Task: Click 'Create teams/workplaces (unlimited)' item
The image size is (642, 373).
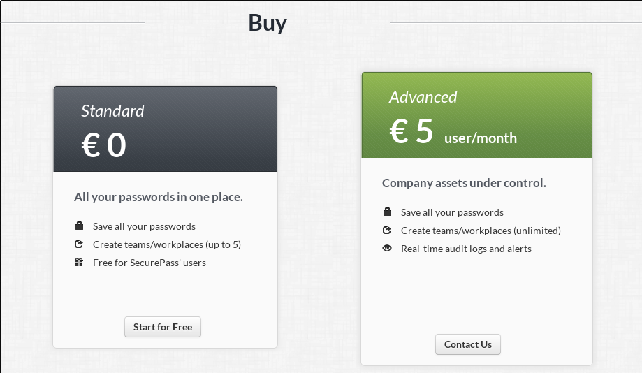Action: click(481, 231)
